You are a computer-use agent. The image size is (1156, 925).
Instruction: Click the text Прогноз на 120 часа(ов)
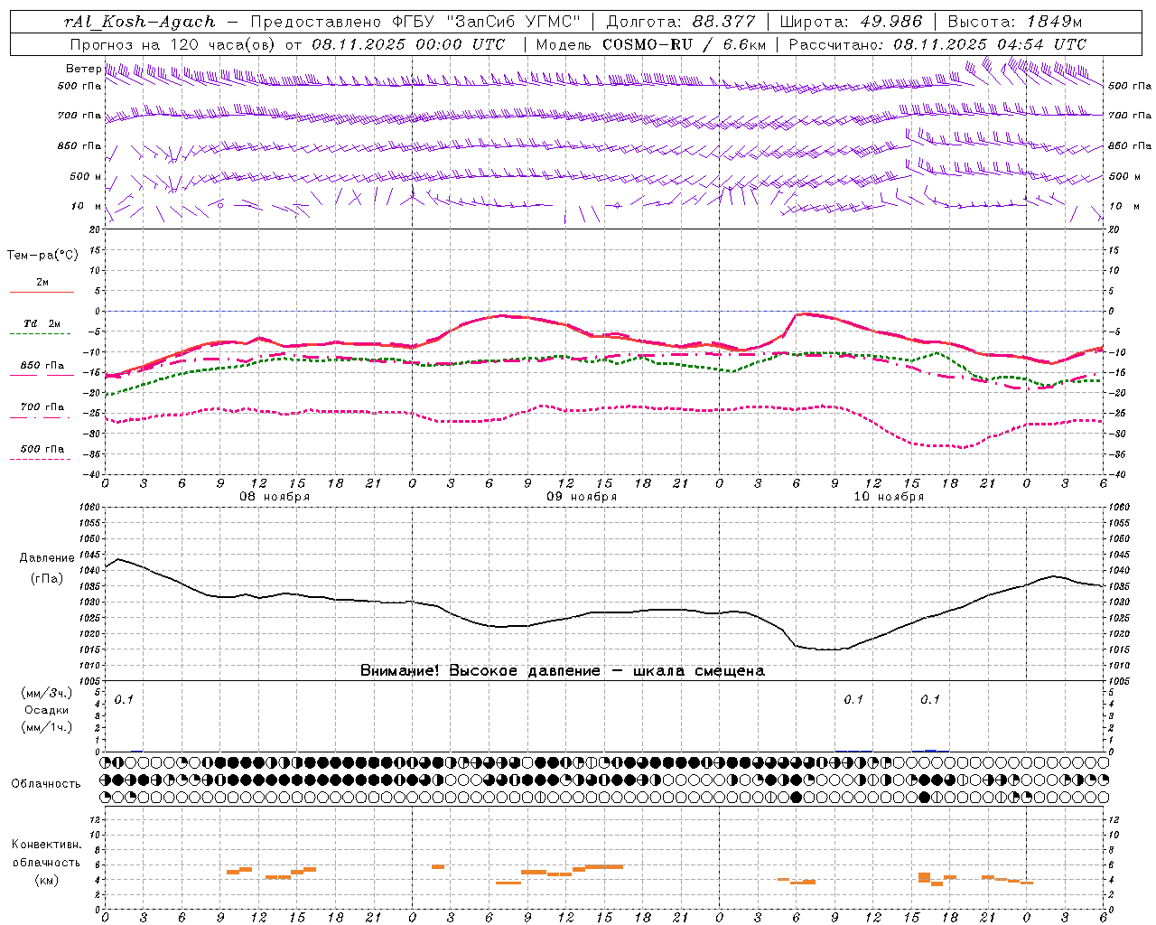pyautogui.click(x=173, y=44)
